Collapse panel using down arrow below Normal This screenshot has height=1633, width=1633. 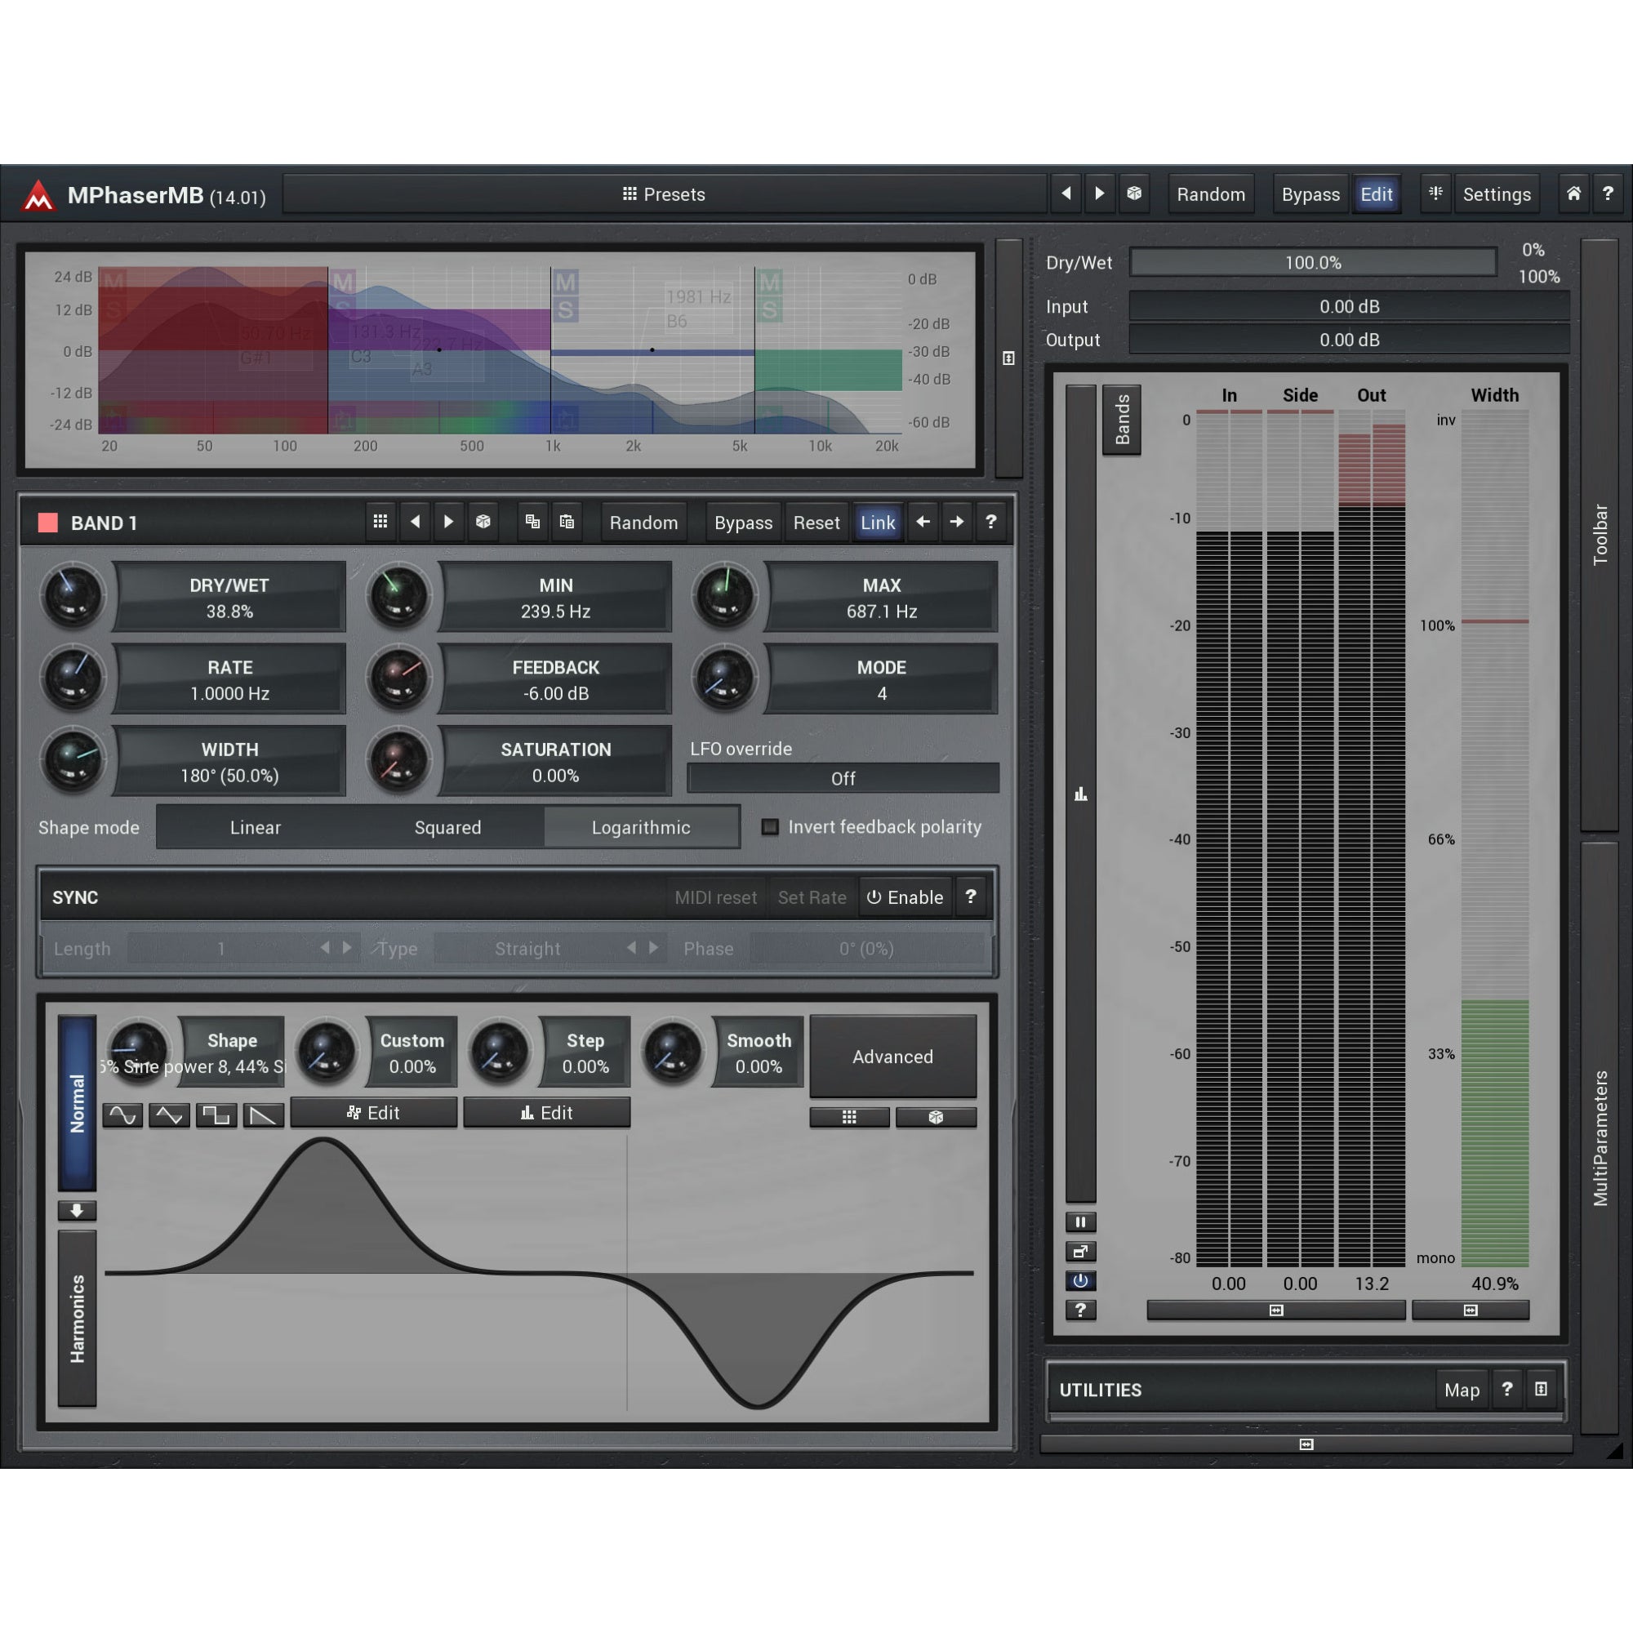point(77,1210)
